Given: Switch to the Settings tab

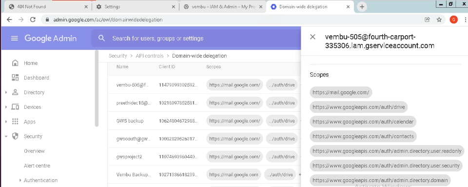Looking at the screenshot, I should 135,6.
